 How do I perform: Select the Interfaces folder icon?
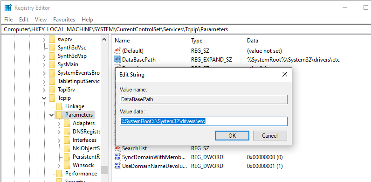(67, 140)
